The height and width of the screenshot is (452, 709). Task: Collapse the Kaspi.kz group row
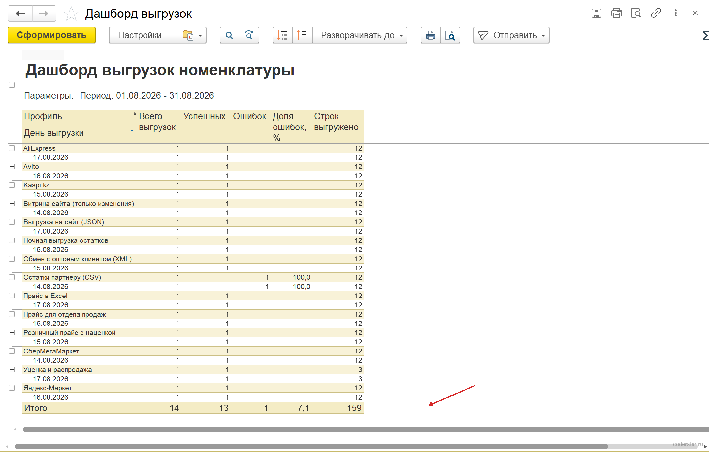click(x=12, y=185)
